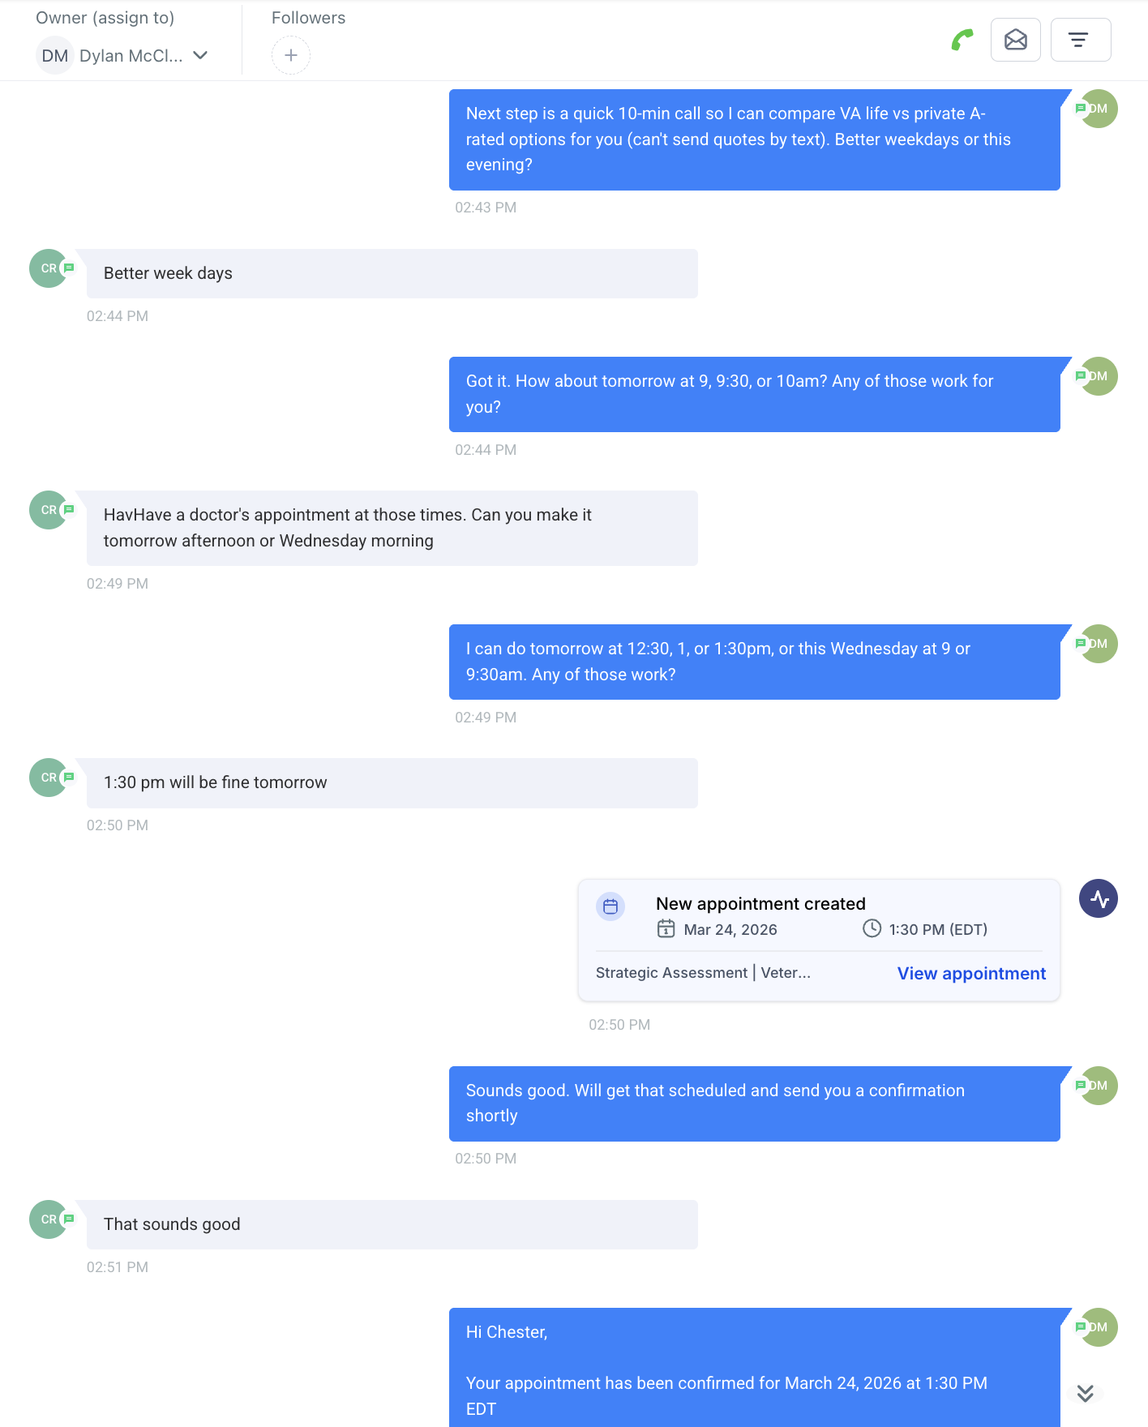Click CR avatar beside "Better week days"
The height and width of the screenshot is (1427, 1148).
click(x=49, y=268)
